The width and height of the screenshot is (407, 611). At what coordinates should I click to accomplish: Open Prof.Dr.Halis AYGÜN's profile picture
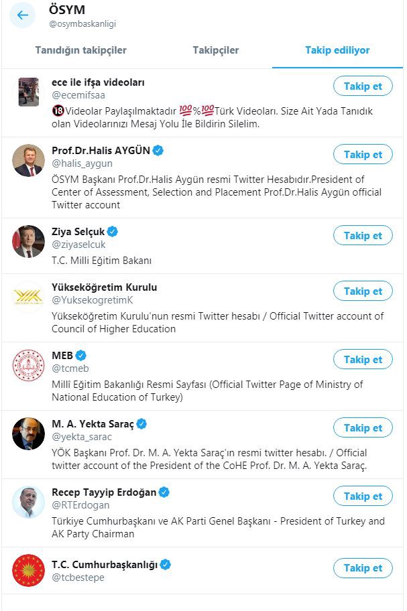coord(28,160)
